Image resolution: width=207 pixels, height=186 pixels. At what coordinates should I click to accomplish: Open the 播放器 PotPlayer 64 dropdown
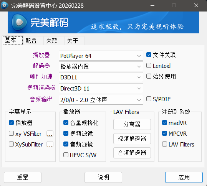point(101,56)
